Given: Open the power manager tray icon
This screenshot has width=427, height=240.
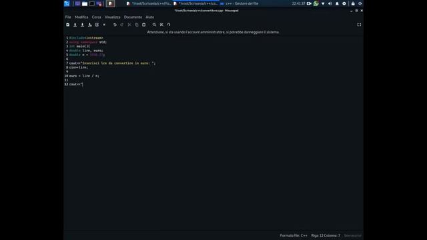Looking at the screenshot, I should point(344,3).
